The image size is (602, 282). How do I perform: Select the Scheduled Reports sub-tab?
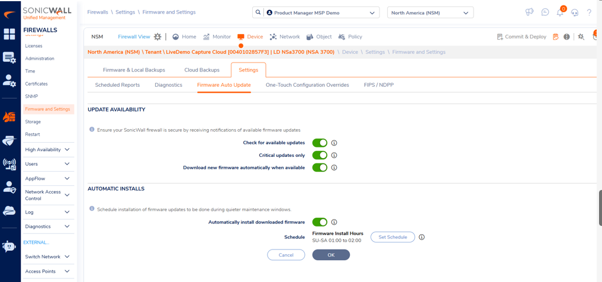tap(117, 85)
